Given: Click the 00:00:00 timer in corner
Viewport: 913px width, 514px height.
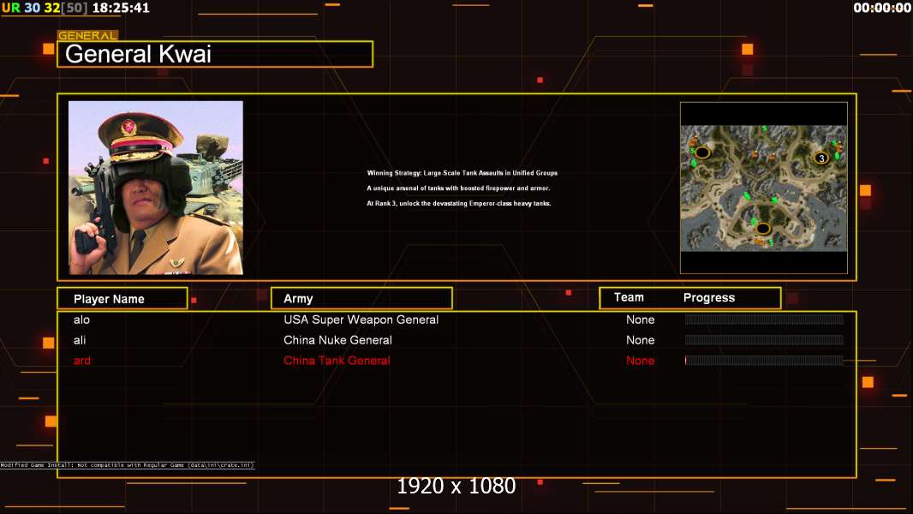Looking at the screenshot, I should (882, 9).
